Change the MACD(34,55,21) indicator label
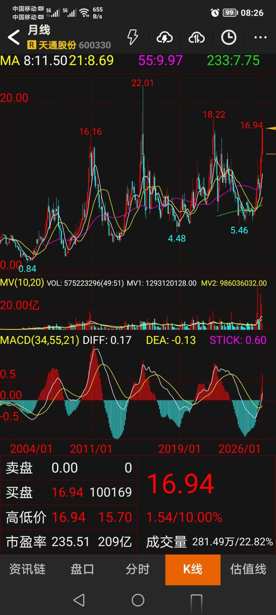 [x=39, y=340]
